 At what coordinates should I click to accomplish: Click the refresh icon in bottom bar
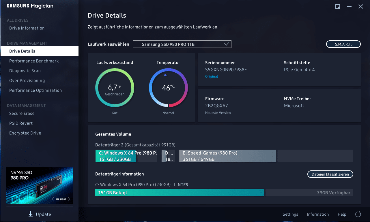click(358, 214)
